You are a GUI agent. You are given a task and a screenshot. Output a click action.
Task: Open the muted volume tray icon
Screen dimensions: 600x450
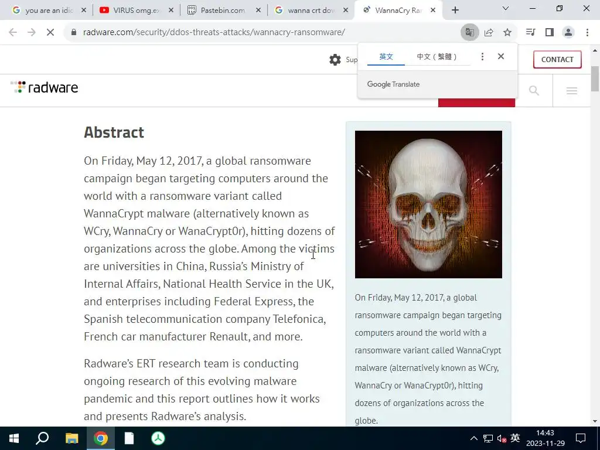[x=502, y=438]
